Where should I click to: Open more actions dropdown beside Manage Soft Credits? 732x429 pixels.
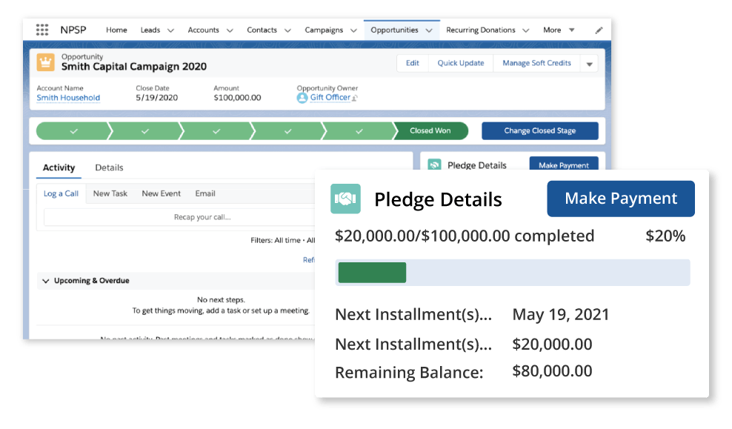pos(589,64)
